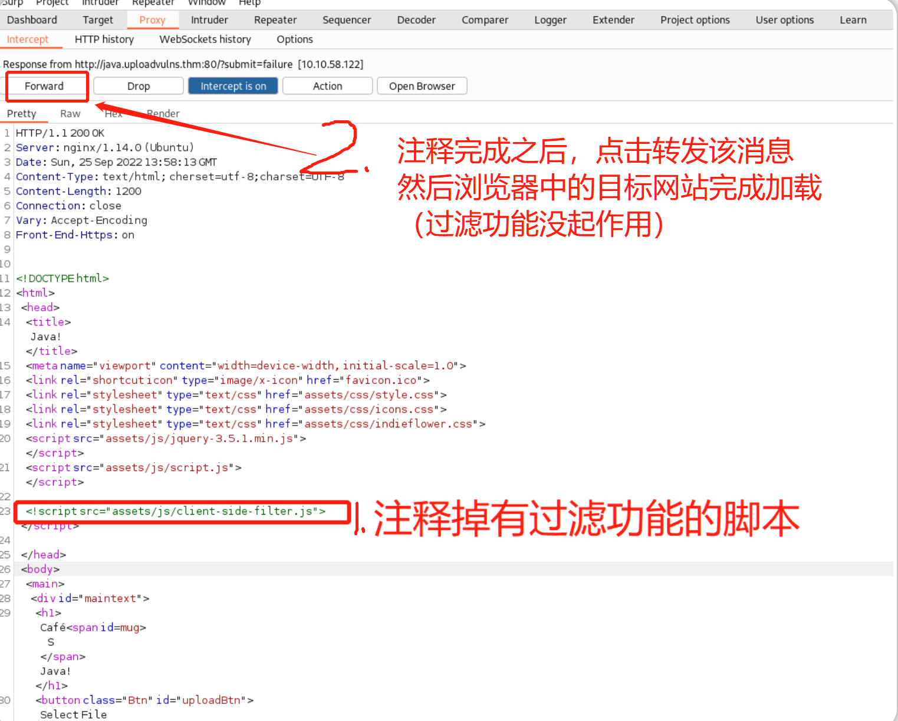Open the Sequencer tab
The width and height of the screenshot is (898, 721).
pos(347,20)
